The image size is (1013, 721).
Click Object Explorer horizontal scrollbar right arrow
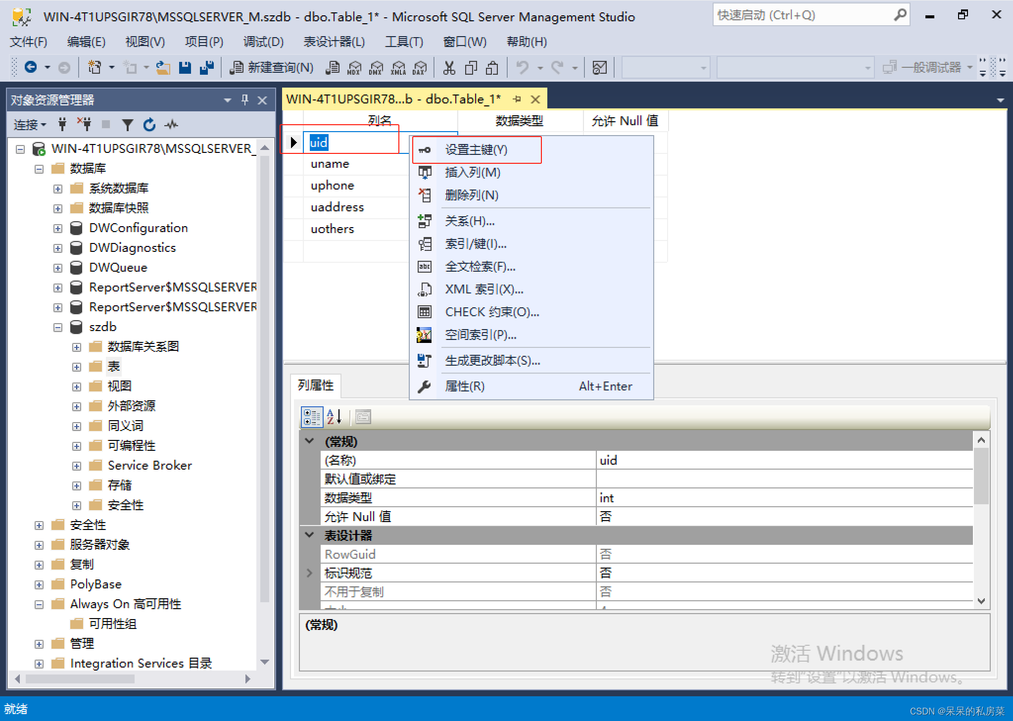point(248,678)
